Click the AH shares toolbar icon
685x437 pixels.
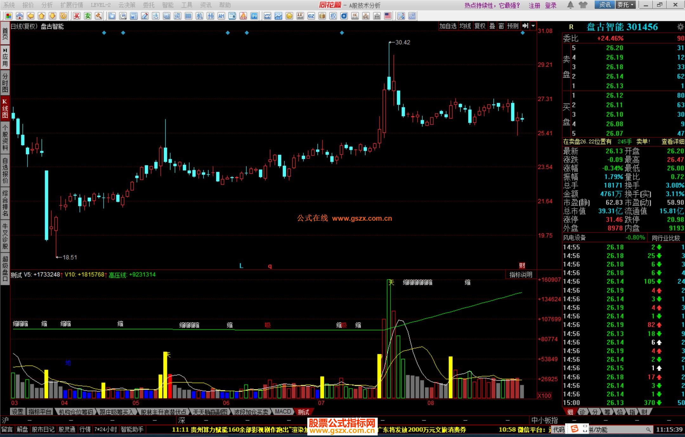[x=221, y=16]
